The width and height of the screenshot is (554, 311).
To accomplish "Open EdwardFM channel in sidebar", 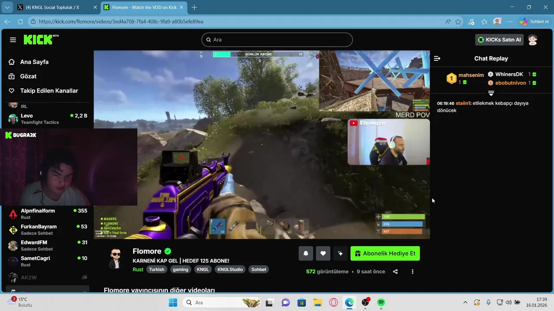I will coord(48,245).
